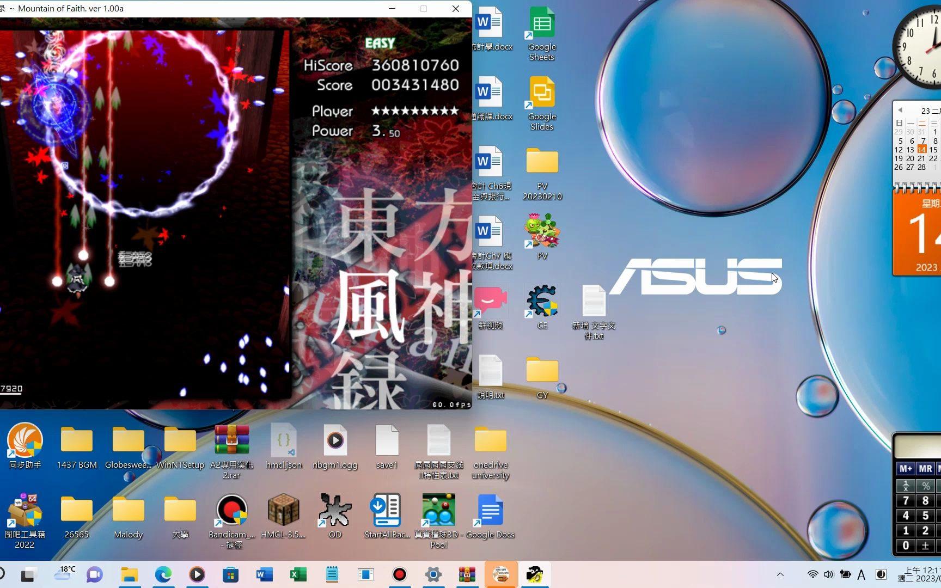
Task: Open the Google Sheets desktop shortcut
Action: pos(542,34)
